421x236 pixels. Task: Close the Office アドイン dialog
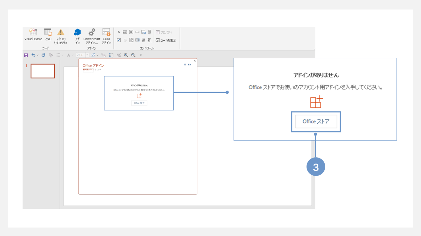pyautogui.click(x=195, y=61)
